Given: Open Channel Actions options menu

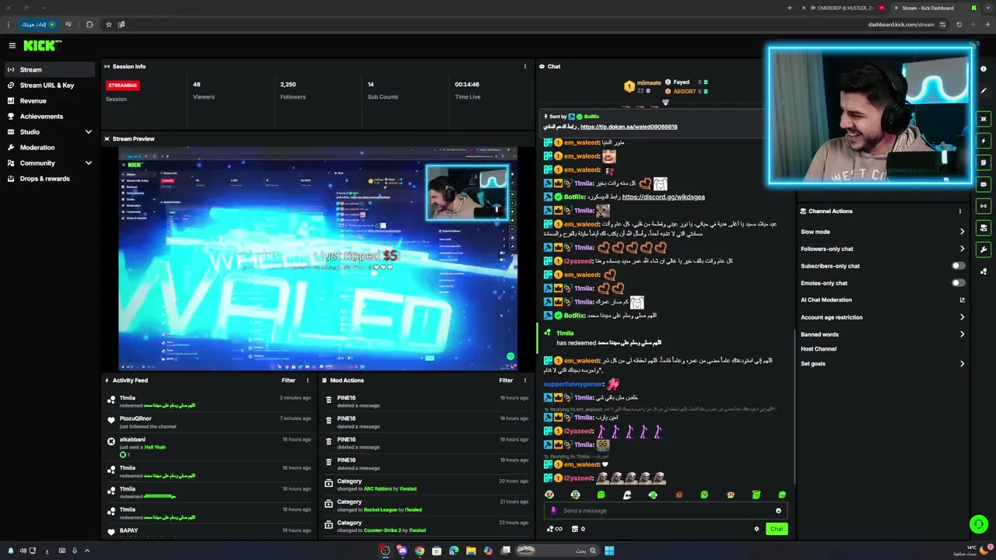Looking at the screenshot, I should tap(959, 211).
